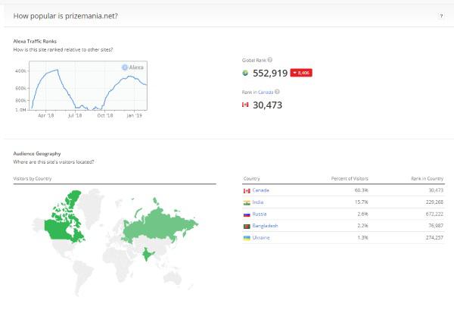
Task: Click the Bangladesh flag in country table
Action: click(x=247, y=226)
